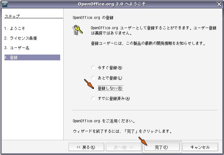224x155 pixels.
Task: Cancel the wizard with キャンセル button
Action: [x=200, y=147]
